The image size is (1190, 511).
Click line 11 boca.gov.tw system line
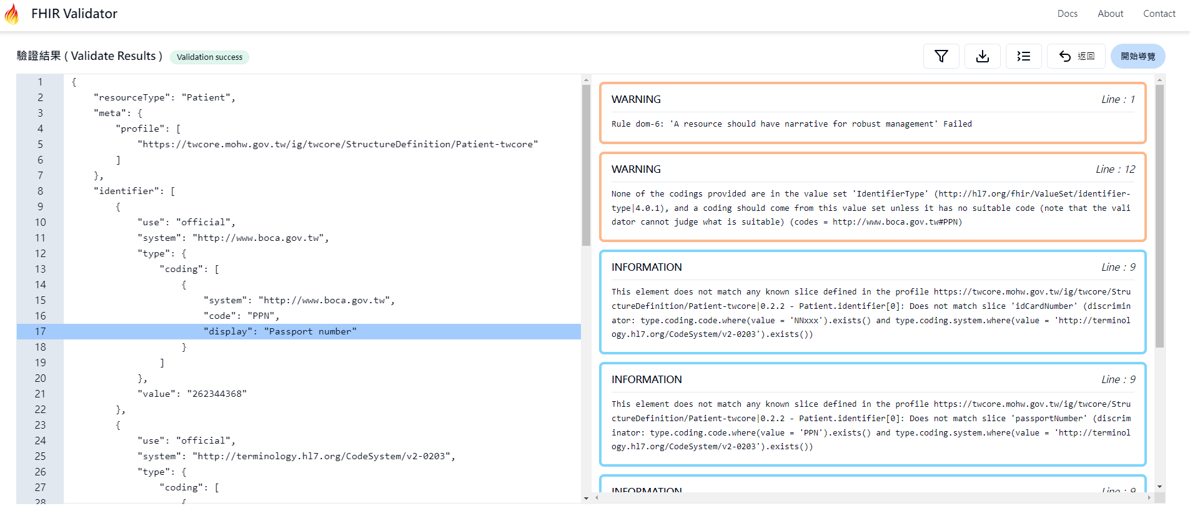tap(233, 238)
